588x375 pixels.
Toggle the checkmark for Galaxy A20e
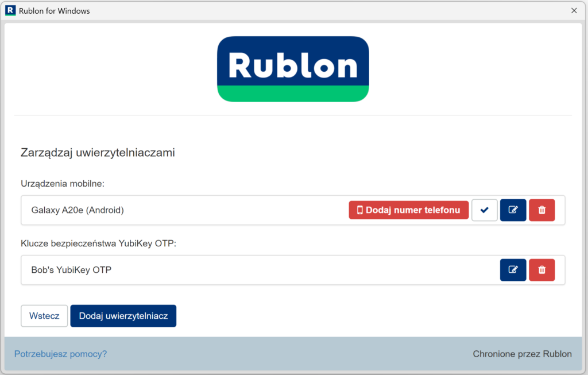coord(484,210)
